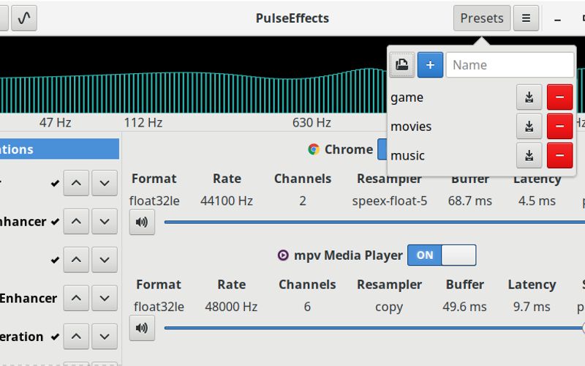This screenshot has width=585, height=366.
Task: Save current settings to music preset
Action: coord(529,155)
